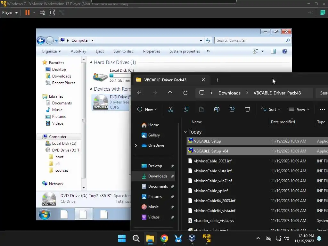Open Downloads under Favorites in Windows 7
This screenshot has width=328, height=246.
pos(61,76)
